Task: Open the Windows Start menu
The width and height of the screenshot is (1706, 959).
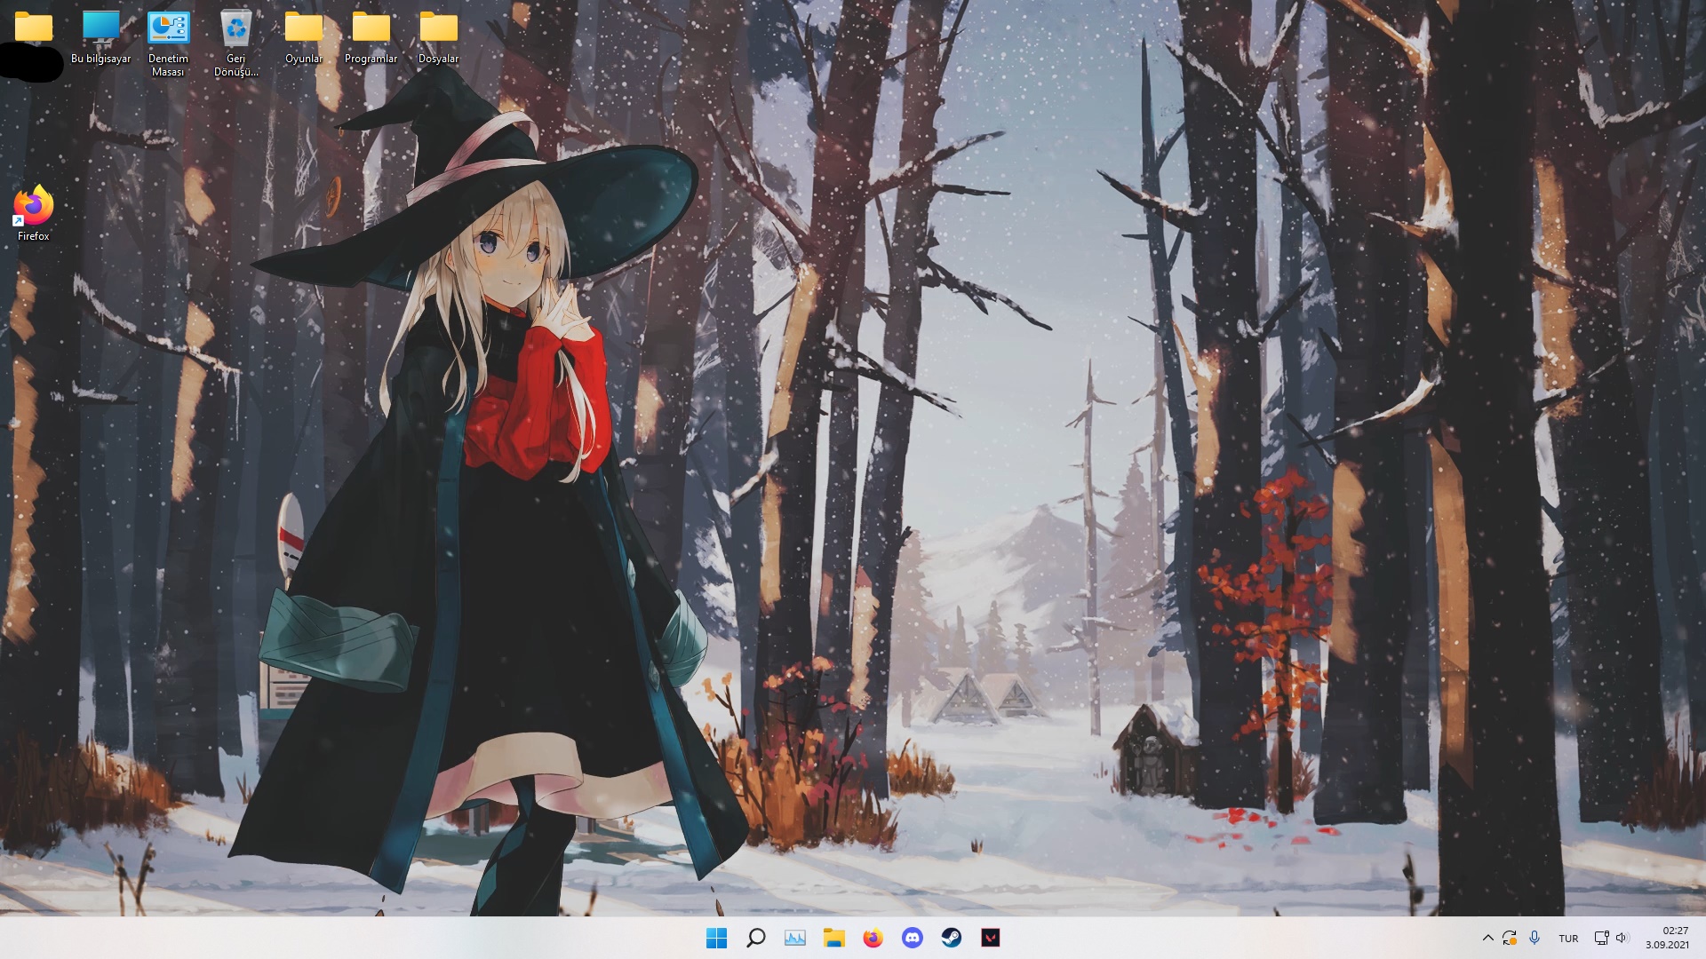Action: click(x=716, y=938)
